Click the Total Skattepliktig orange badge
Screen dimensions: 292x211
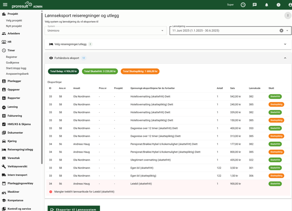click(140, 71)
